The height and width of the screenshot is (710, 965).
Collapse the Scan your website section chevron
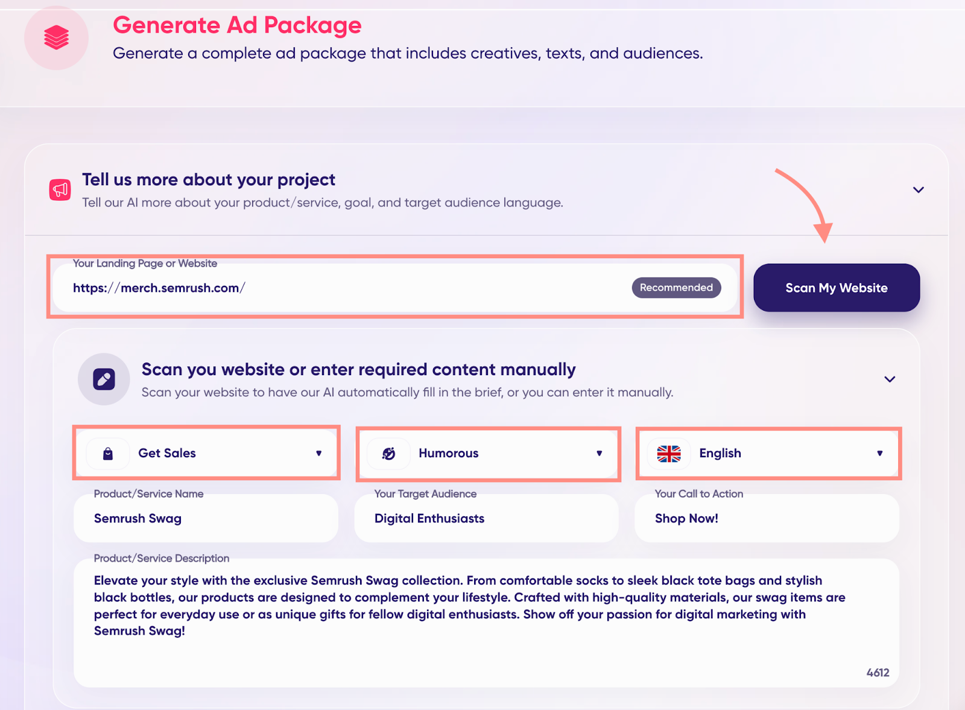pyautogui.click(x=889, y=379)
